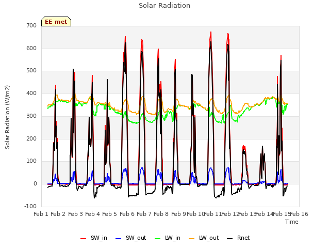
Task: Click the -100 y-axis tick label
Action: [x=30, y=206]
